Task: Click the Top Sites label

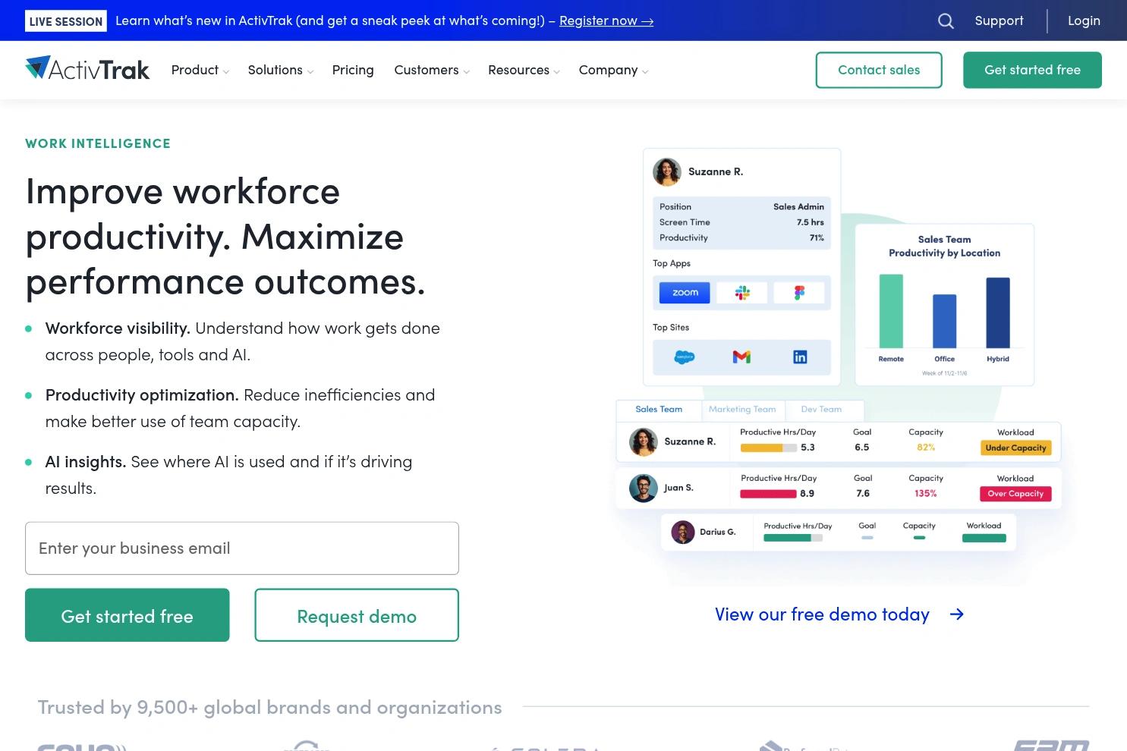Action: pos(671,328)
